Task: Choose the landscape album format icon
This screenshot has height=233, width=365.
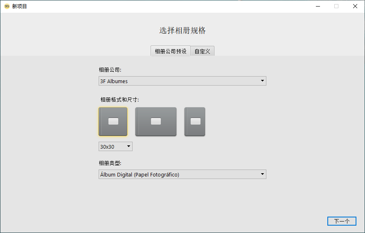Action: (x=156, y=122)
